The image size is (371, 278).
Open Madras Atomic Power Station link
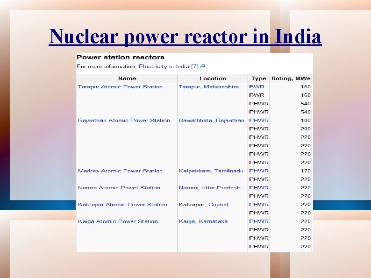[x=120, y=171]
